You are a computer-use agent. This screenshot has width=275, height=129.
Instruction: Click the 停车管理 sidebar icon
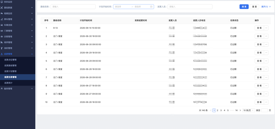(2, 19)
